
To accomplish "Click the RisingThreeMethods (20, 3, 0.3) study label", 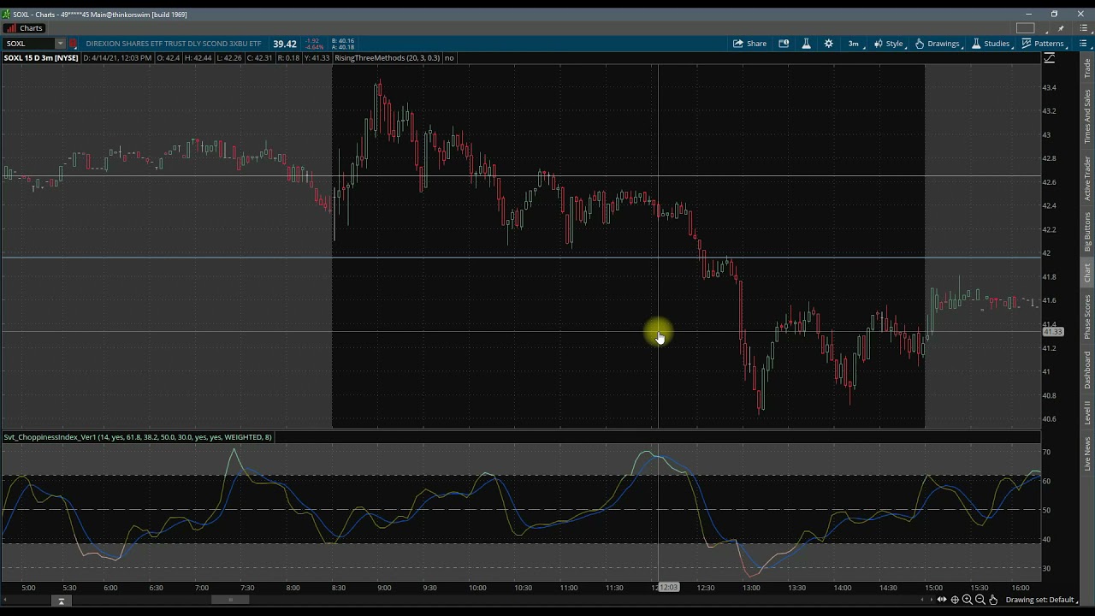I will tap(388, 58).
